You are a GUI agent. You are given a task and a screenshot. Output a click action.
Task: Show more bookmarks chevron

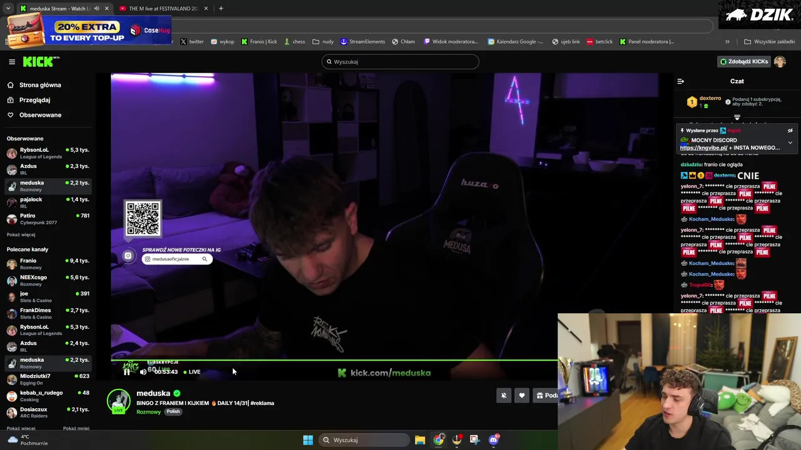pyautogui.click(x=727, y=42)
